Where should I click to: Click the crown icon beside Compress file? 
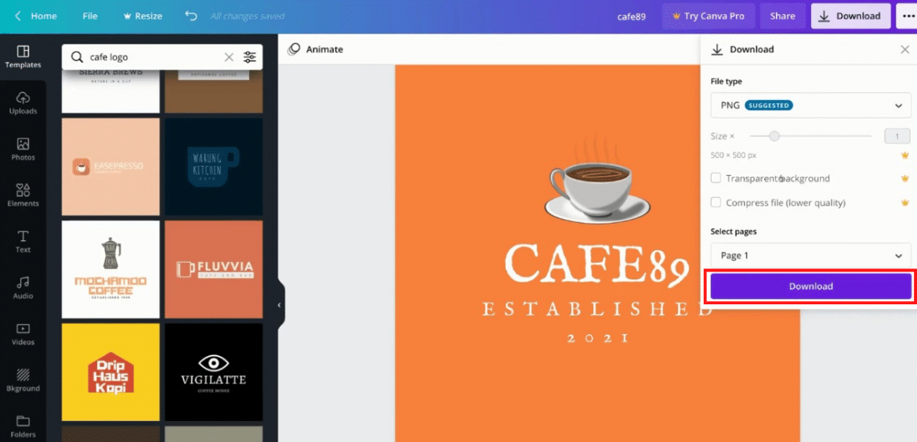click(x=904, y=203)
